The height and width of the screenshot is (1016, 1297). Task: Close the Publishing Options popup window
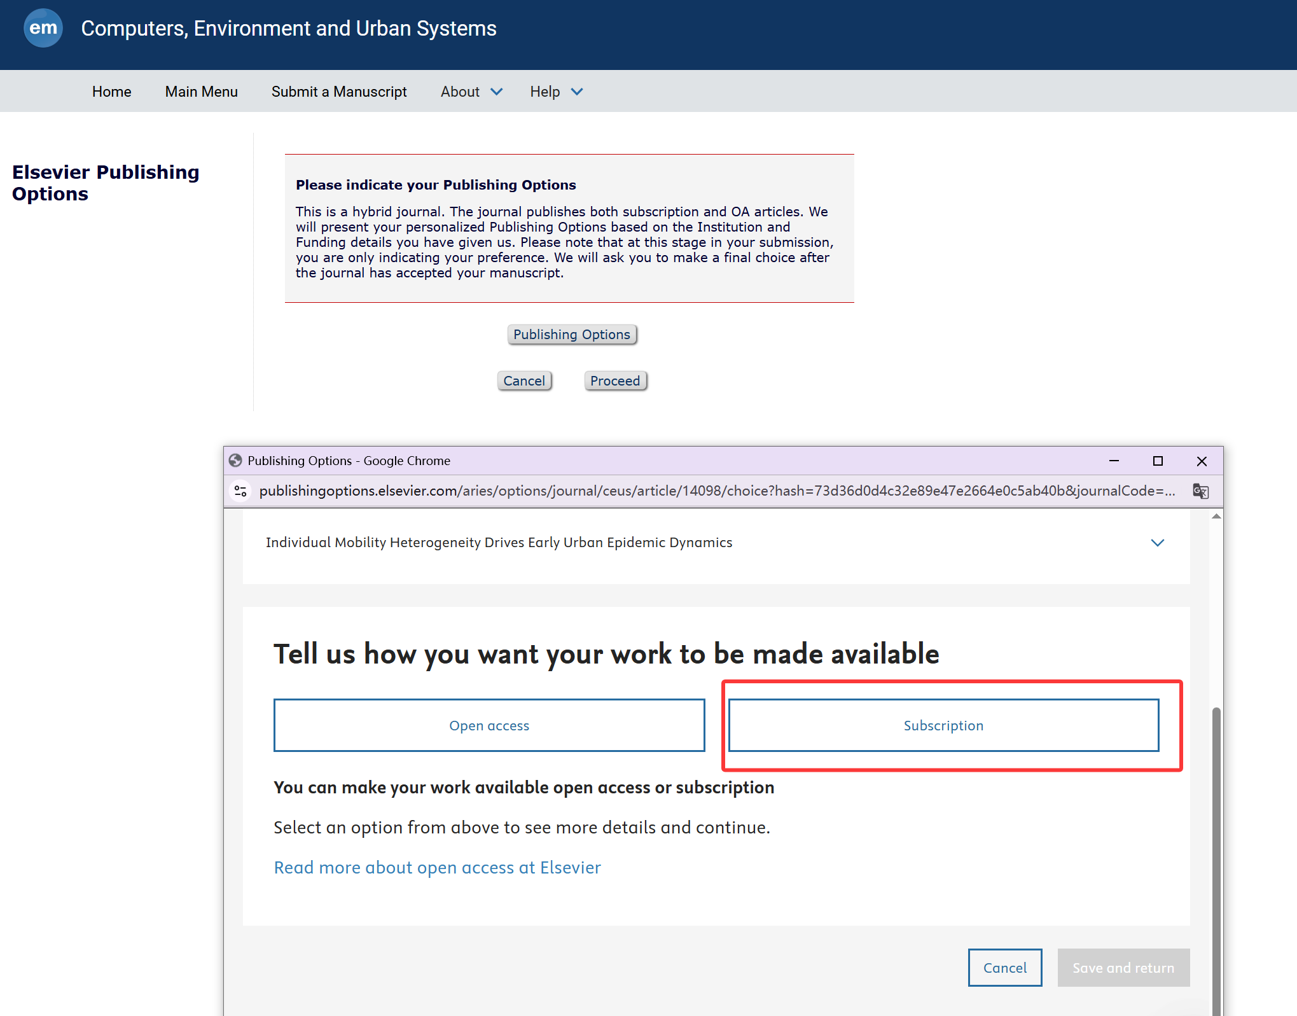(1202, 461)
